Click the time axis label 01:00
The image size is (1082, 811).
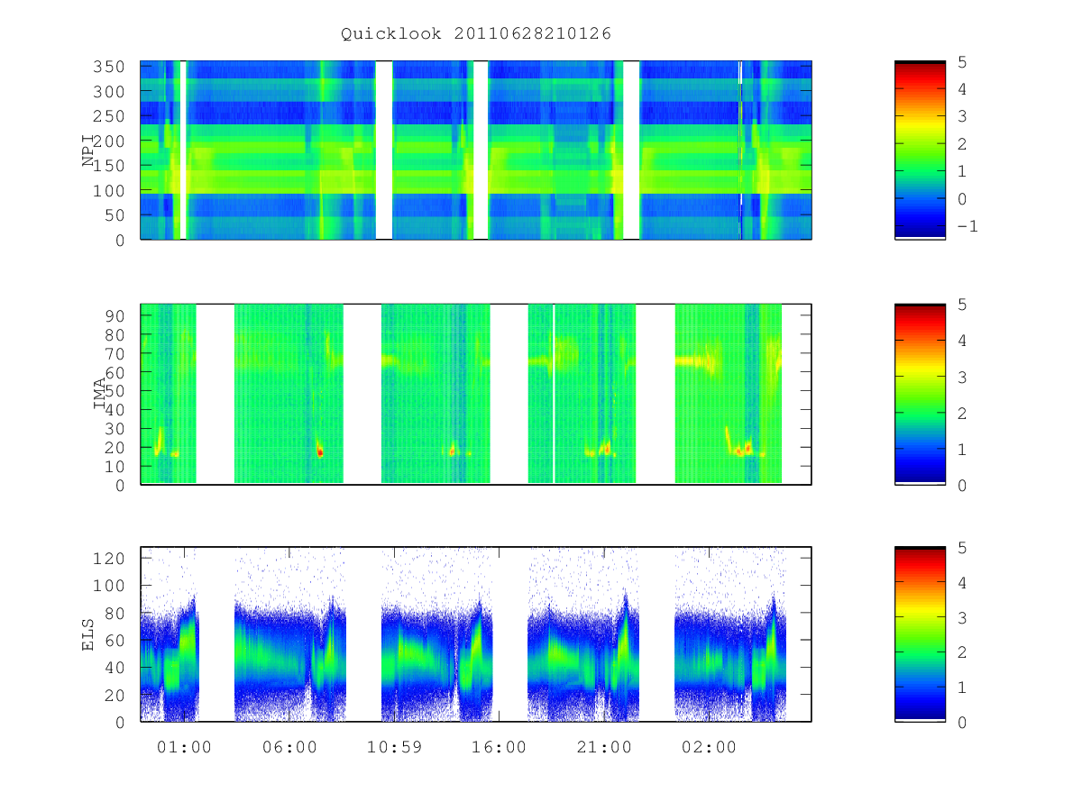click(184, 747)
